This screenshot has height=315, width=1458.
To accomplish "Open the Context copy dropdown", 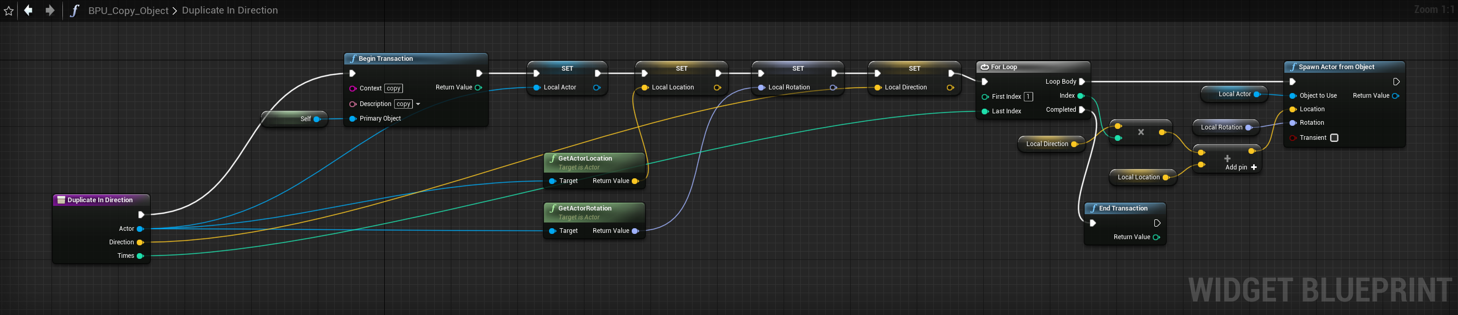I will click(x=394, y=88).
